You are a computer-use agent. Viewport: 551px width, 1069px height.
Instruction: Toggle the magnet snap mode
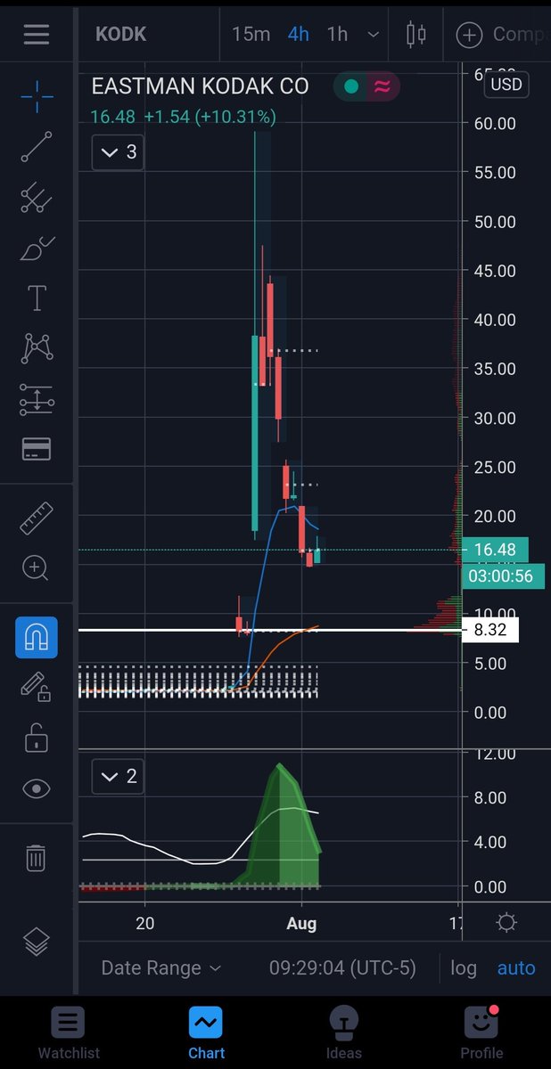37,637
